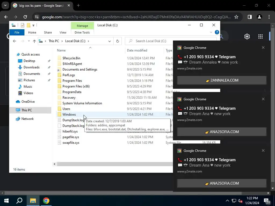This screenshot has height=206, width=275.
Task: Open recent locations dropdown
Action: pos(29,41)
